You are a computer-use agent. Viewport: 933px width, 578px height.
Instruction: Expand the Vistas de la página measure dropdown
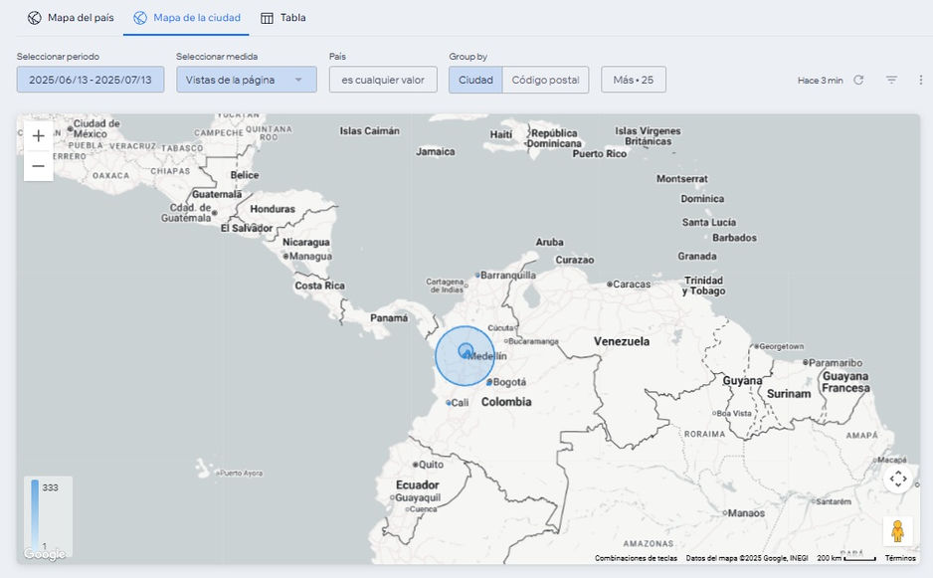(x=247, y=80)
